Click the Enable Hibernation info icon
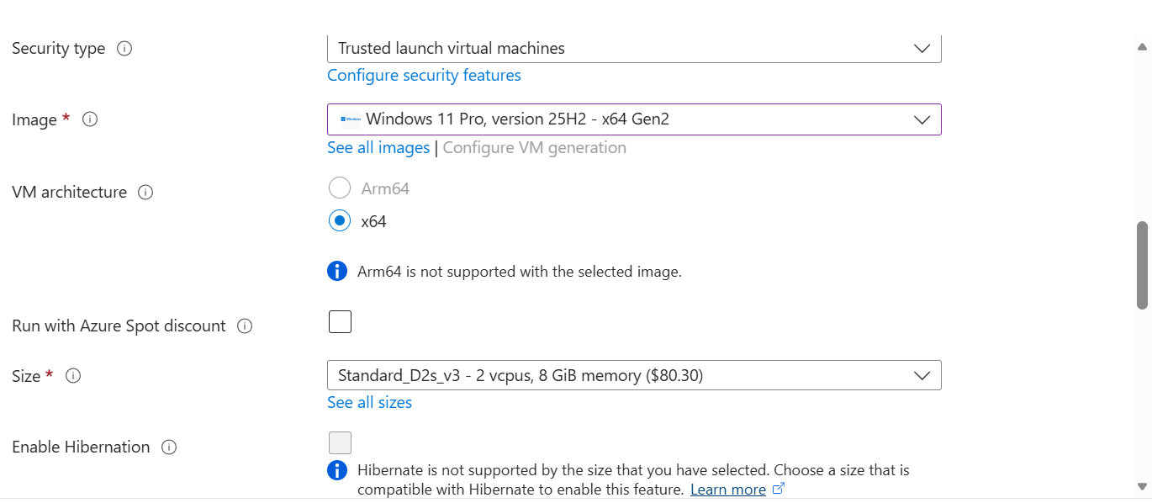 click(x=169, y=447)
